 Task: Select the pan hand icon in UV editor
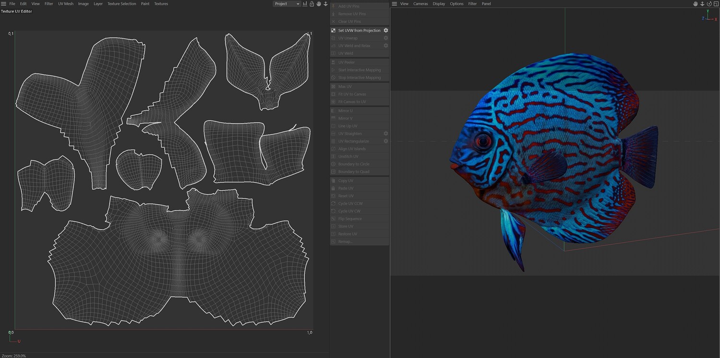coord(318,4)
